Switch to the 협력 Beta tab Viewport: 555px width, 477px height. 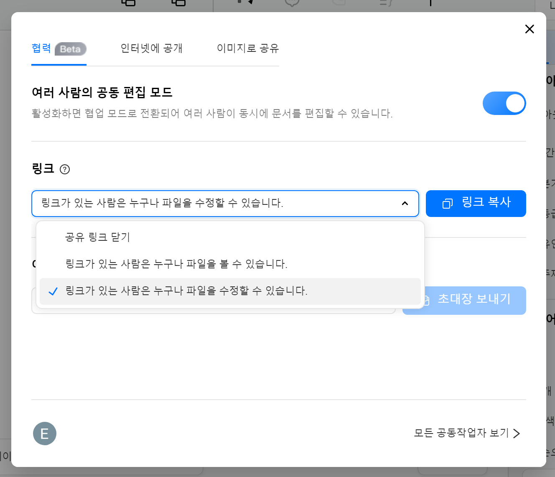point(59,48)
